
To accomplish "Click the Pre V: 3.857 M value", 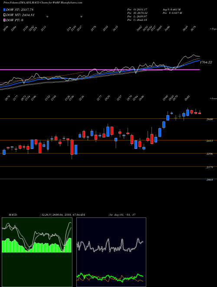I will (x=172, y=13).
